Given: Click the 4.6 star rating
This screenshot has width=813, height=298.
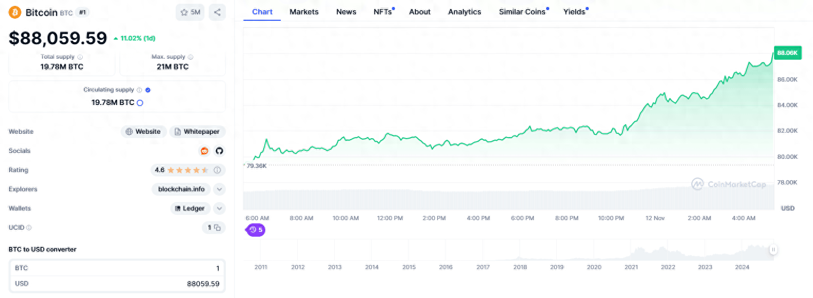Looking at the screenshot, I should [x=181, y=170].
